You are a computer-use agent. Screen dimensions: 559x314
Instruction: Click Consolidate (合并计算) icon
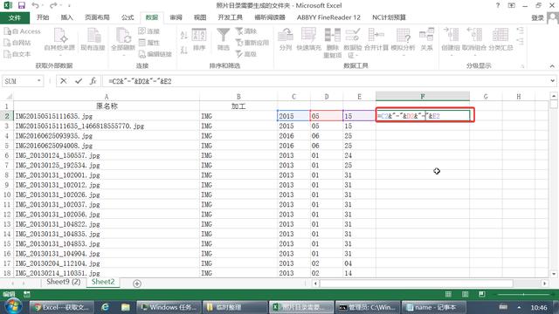376,39
